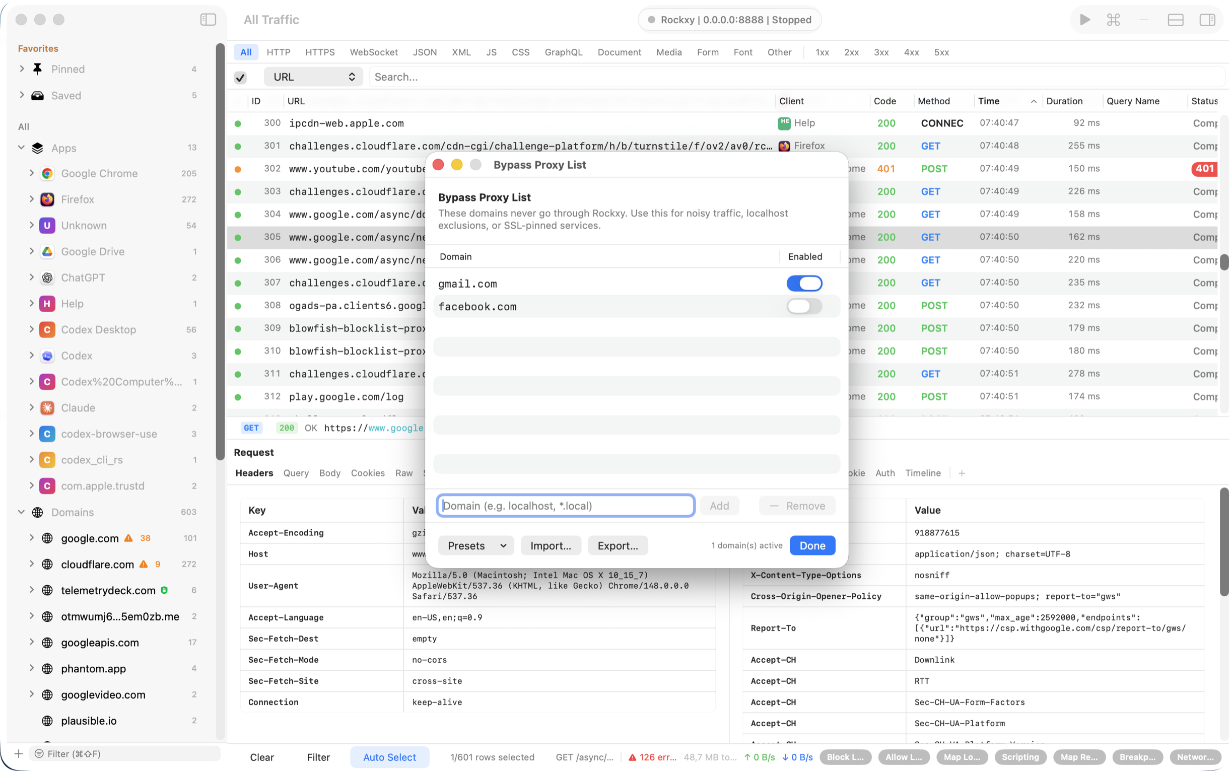The width and height of the screenshot is (1229, 771).
Task: Click the Export... button
Action: pos(618,545)
